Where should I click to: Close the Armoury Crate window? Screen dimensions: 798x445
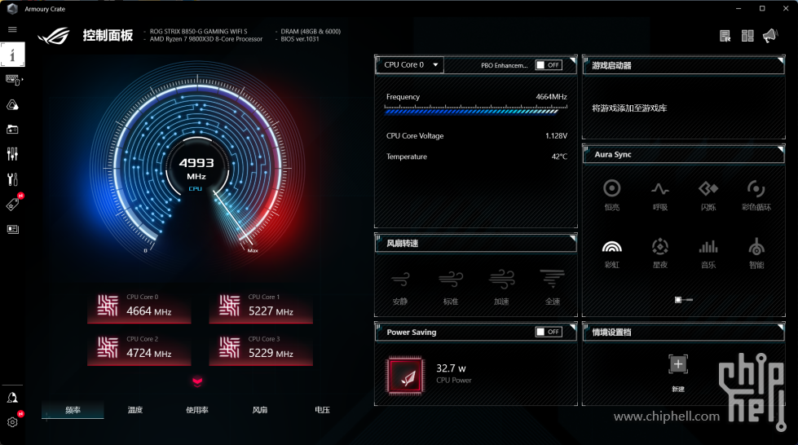(x=785, y=9)
